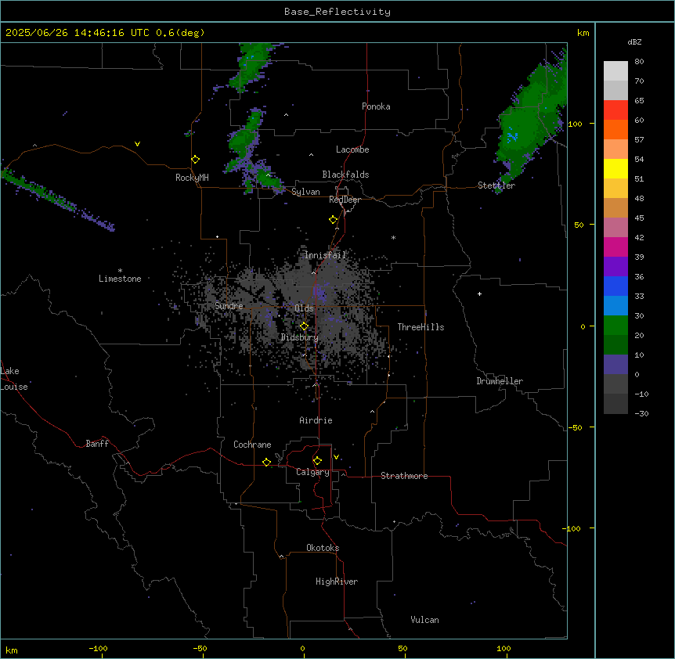Click the -50 tick on right axis

[x=575, y=427]
